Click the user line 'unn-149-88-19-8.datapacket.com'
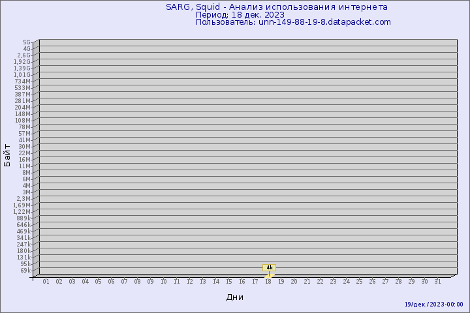This screenshot has width=470, height=313. 324,22
